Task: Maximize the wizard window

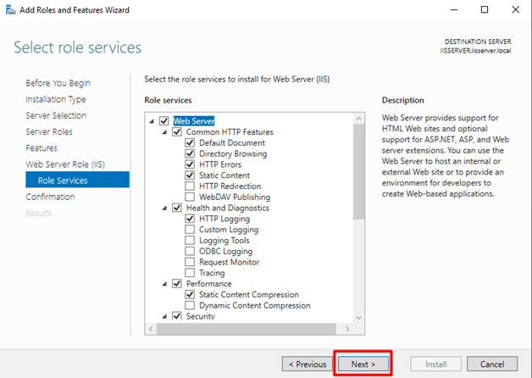Action: tap(485, 9)
